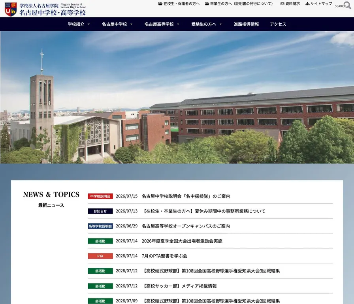Open the 受験生の方へ menu
354x304 pixels.
click(203, 24)
